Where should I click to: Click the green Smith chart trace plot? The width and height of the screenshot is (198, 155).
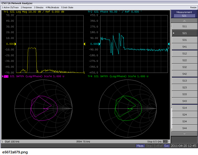pyautogui.click(x=128, y=108)
